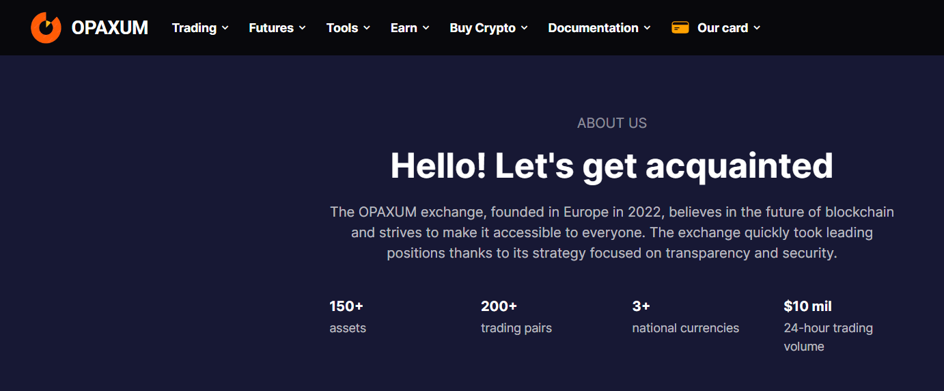Expand the Earn dropdown chevron
This screenshot has height=391, width=944.
(426, 28)
